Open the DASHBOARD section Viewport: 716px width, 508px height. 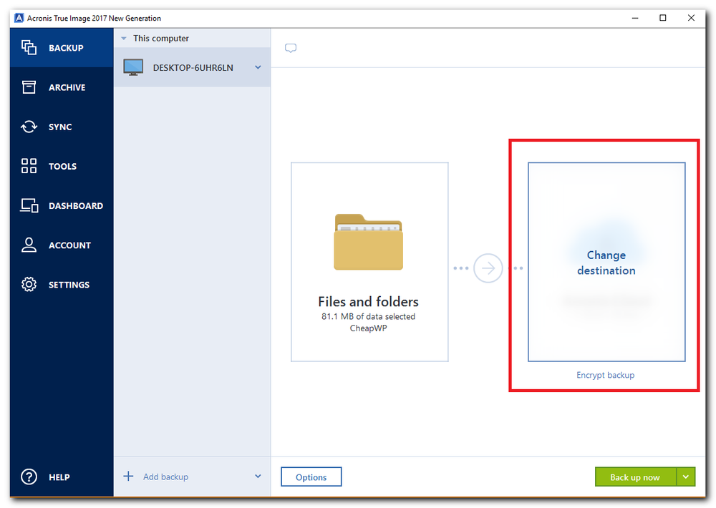tap(62, 205)
